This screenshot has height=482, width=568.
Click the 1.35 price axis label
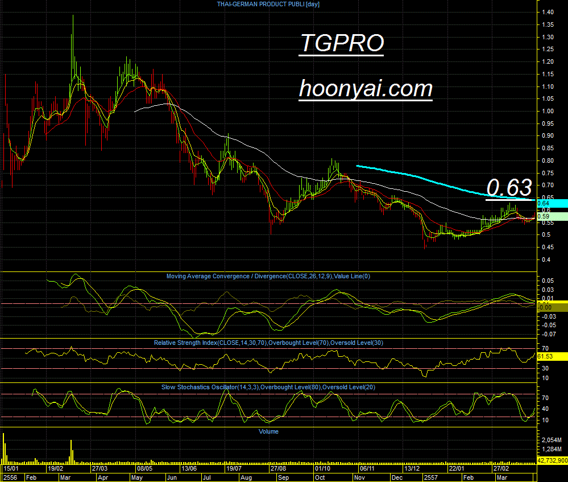click(x=548, y=25)
